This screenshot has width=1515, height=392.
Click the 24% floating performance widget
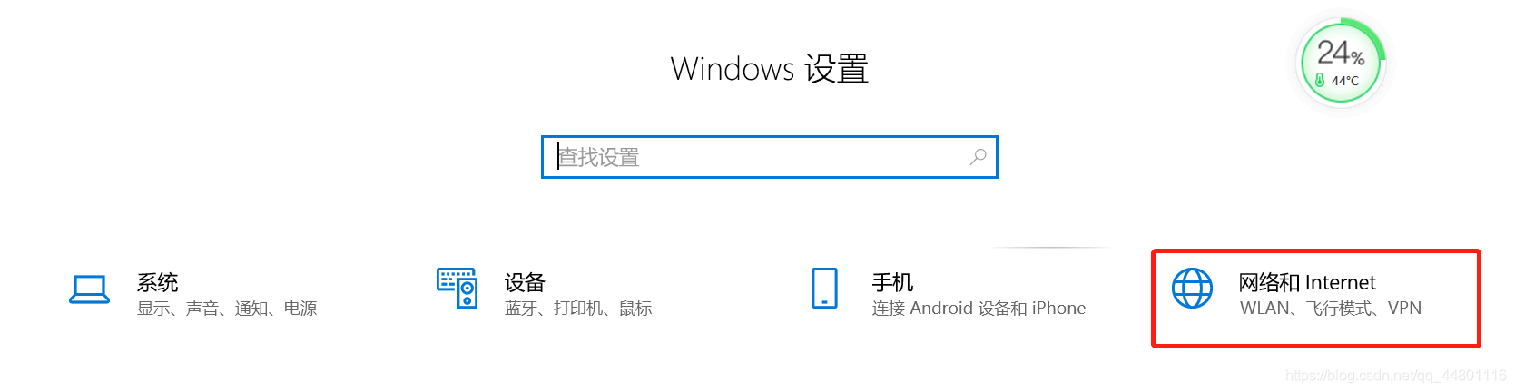point(1342,62)
